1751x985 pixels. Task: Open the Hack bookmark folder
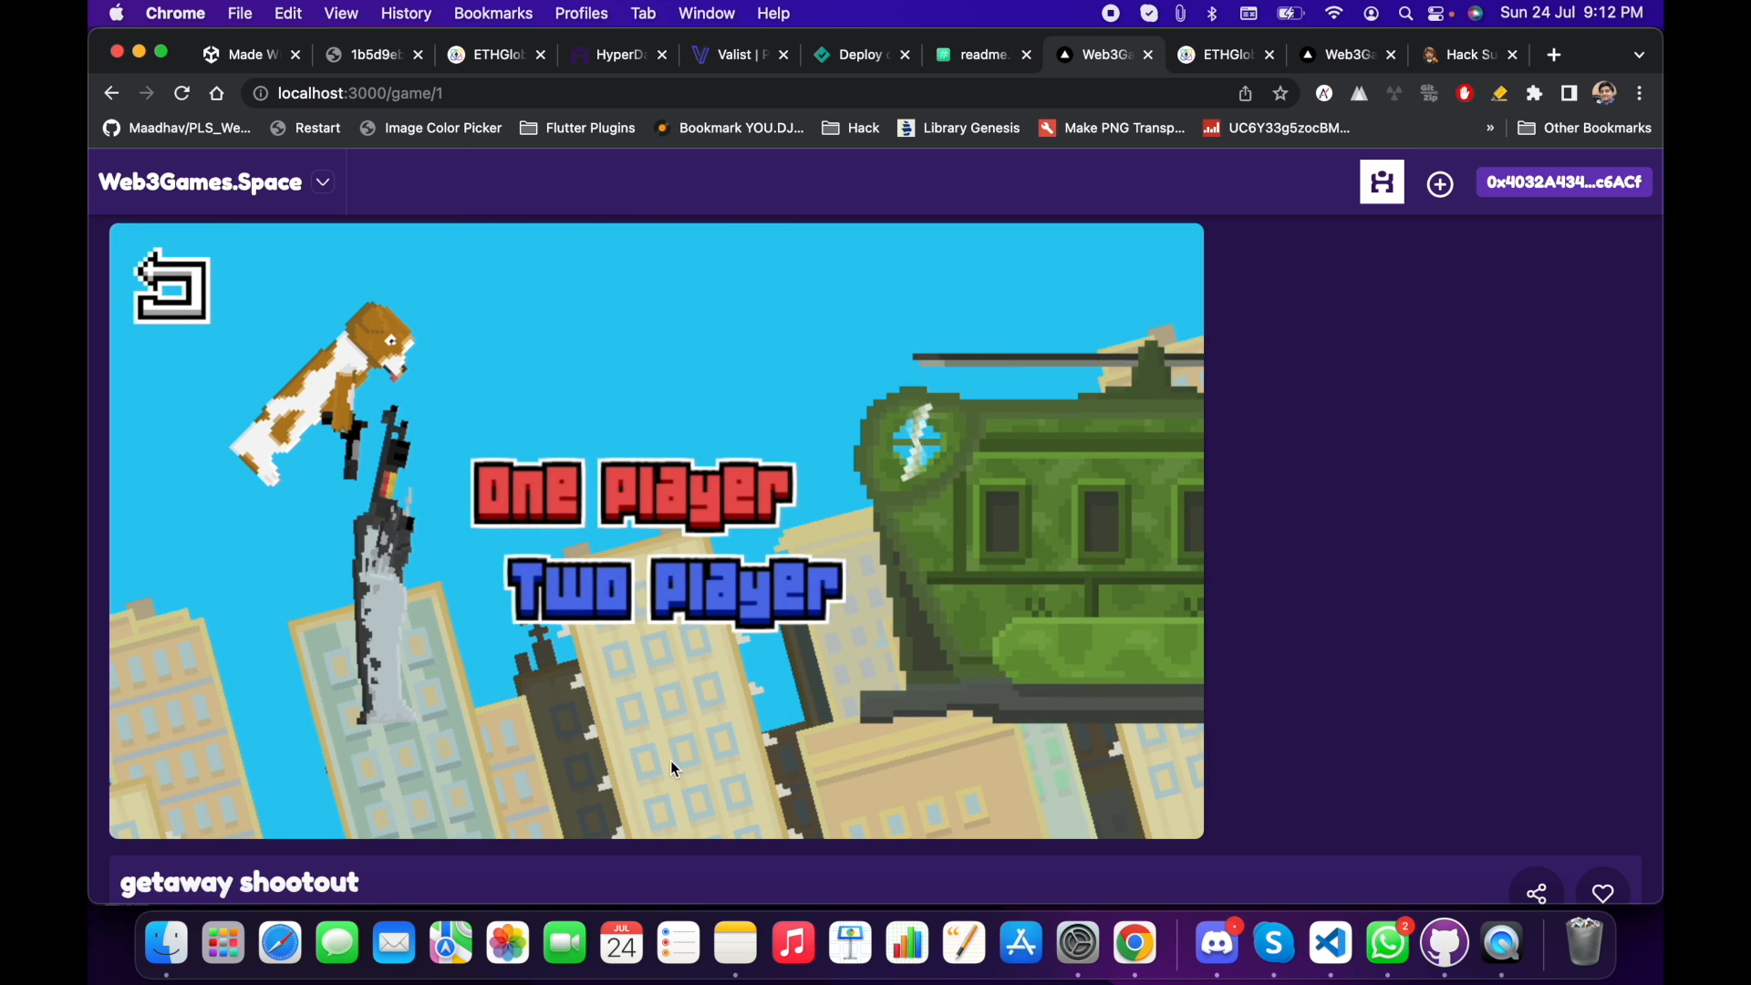point(851,129)
